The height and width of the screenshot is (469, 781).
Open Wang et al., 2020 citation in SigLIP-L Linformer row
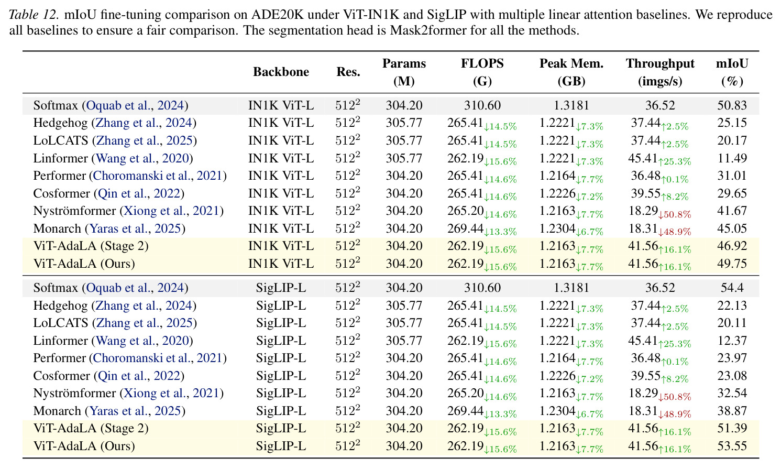142,341
